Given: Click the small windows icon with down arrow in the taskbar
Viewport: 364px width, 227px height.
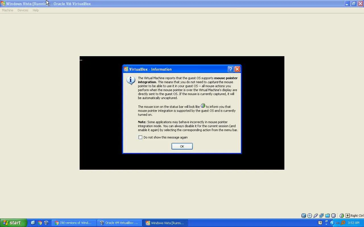Looking at the screenshot, I should [326, 223].
